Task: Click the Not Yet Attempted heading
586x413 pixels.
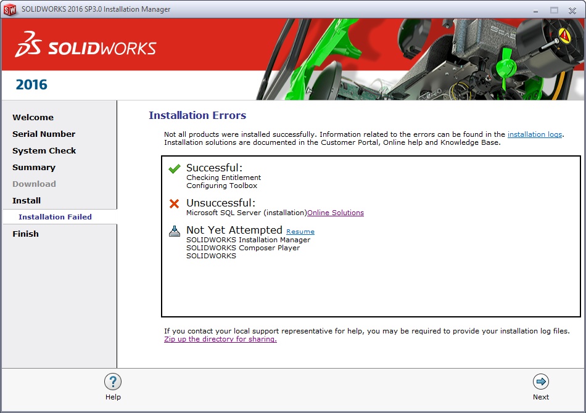Action: (234, 230)
